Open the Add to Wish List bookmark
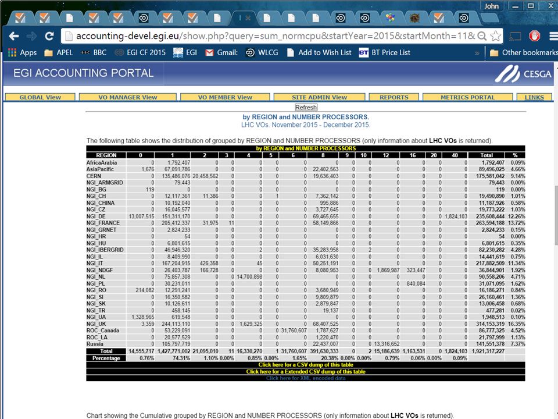The height and width of the screenshot is (419, 558). [x=319, y=53]
